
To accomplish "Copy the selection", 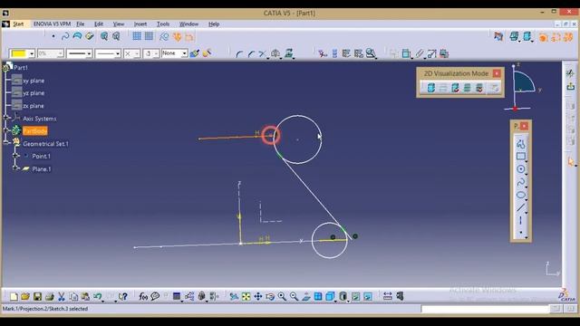I will 73,296.
